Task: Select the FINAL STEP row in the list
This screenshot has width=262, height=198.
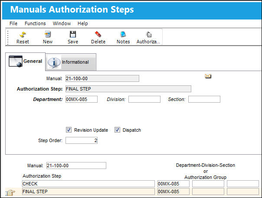Action: coord(88,192)
